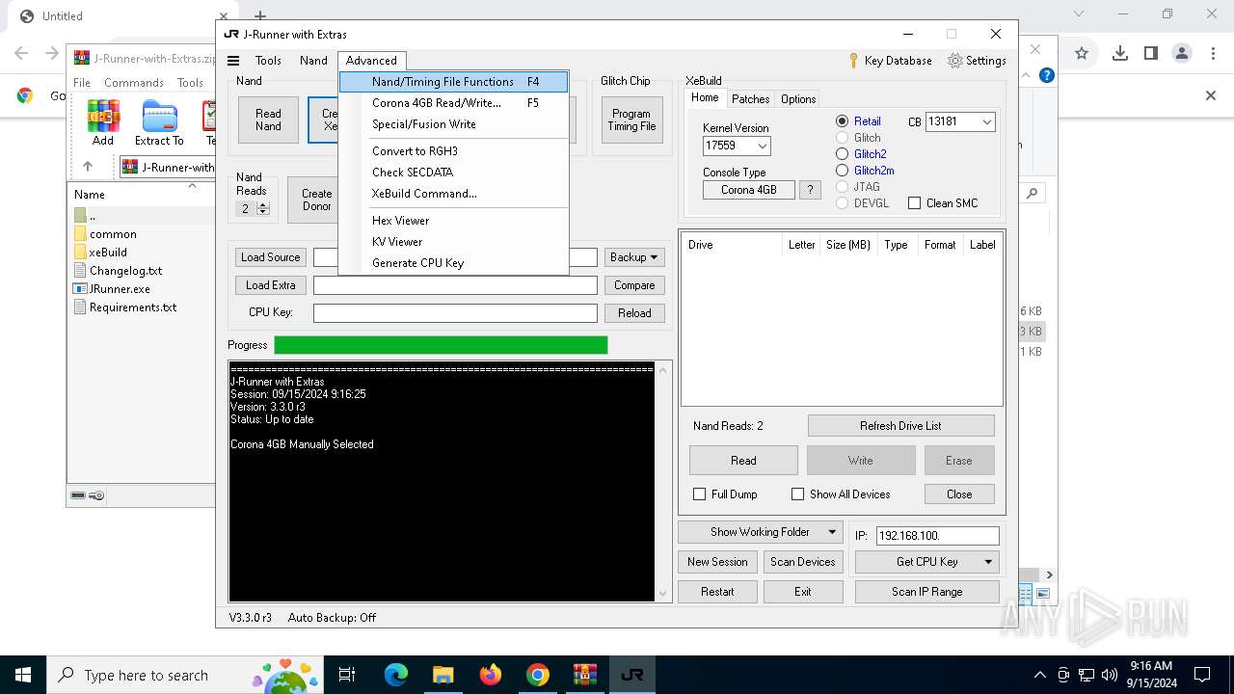Open Chrome from taskbar
The height and width of the screenshot is (694, 1234).
coord(537,675)
